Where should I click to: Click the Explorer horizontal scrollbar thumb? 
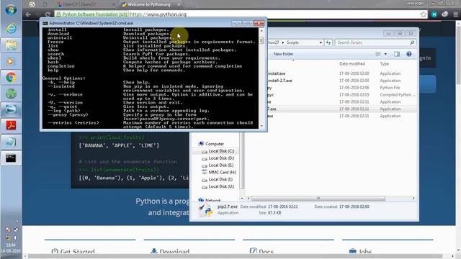tap(318, 199)
